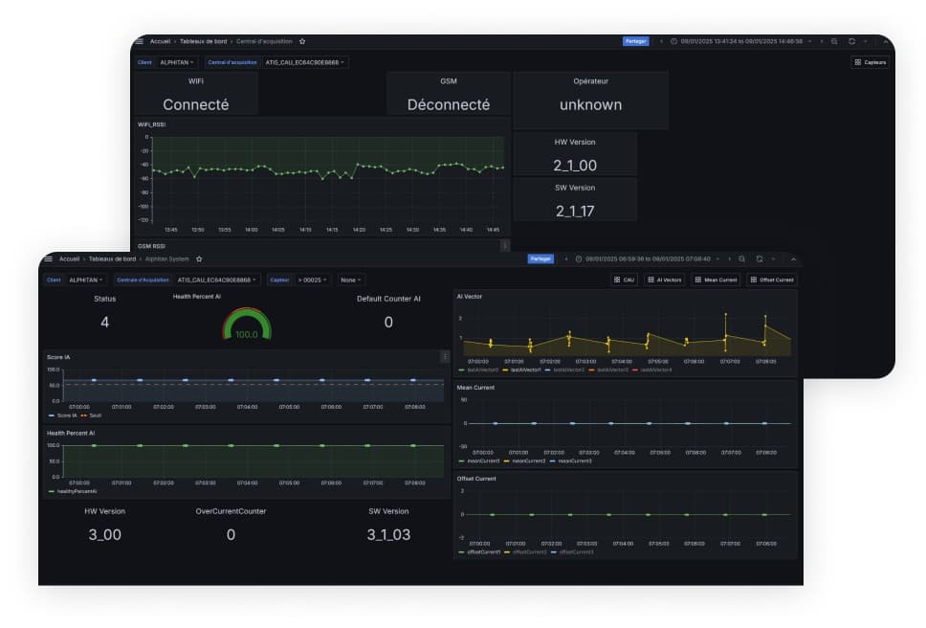The image size is (926, 628).
Task: Click the Partager button in Alphitan System
Action: 540,258
